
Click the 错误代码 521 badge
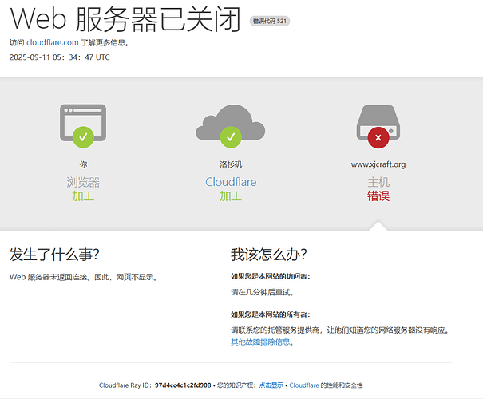pyautogui.click(x=270, y=21)
